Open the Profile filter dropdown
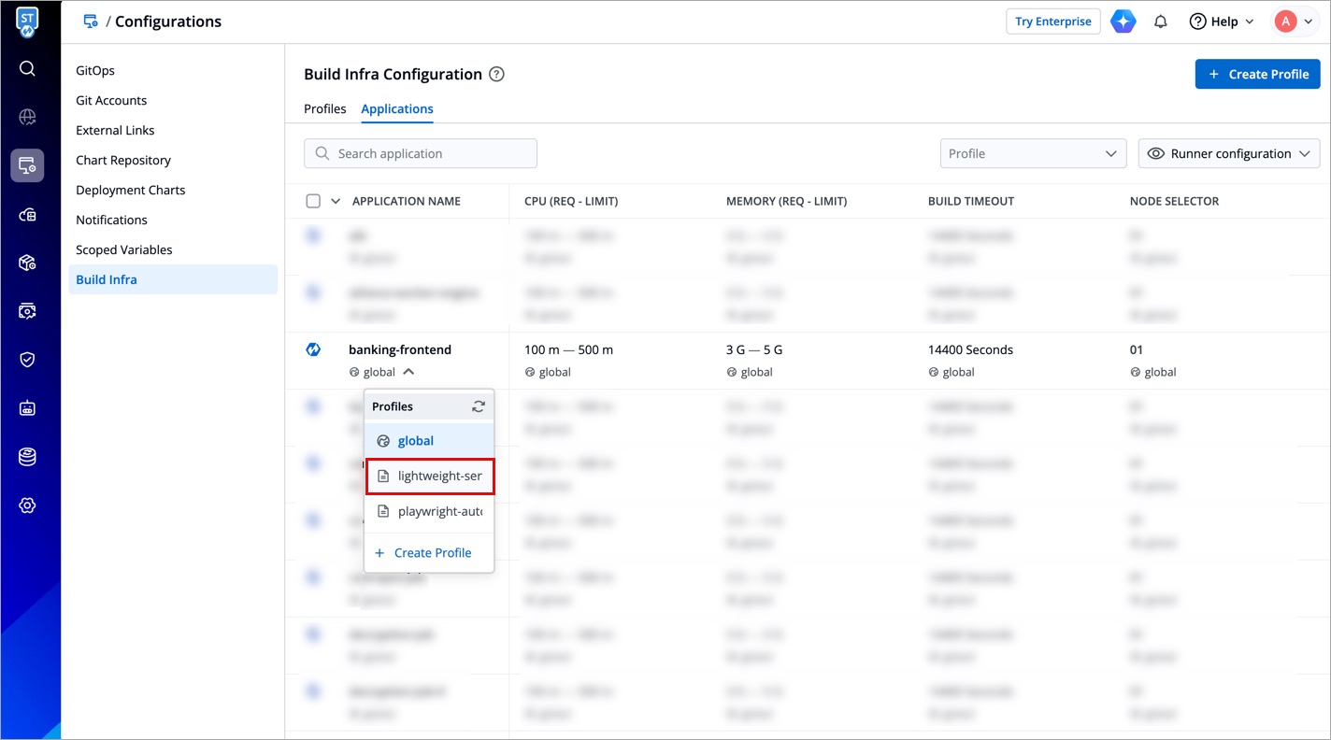 click(1032, 153)
